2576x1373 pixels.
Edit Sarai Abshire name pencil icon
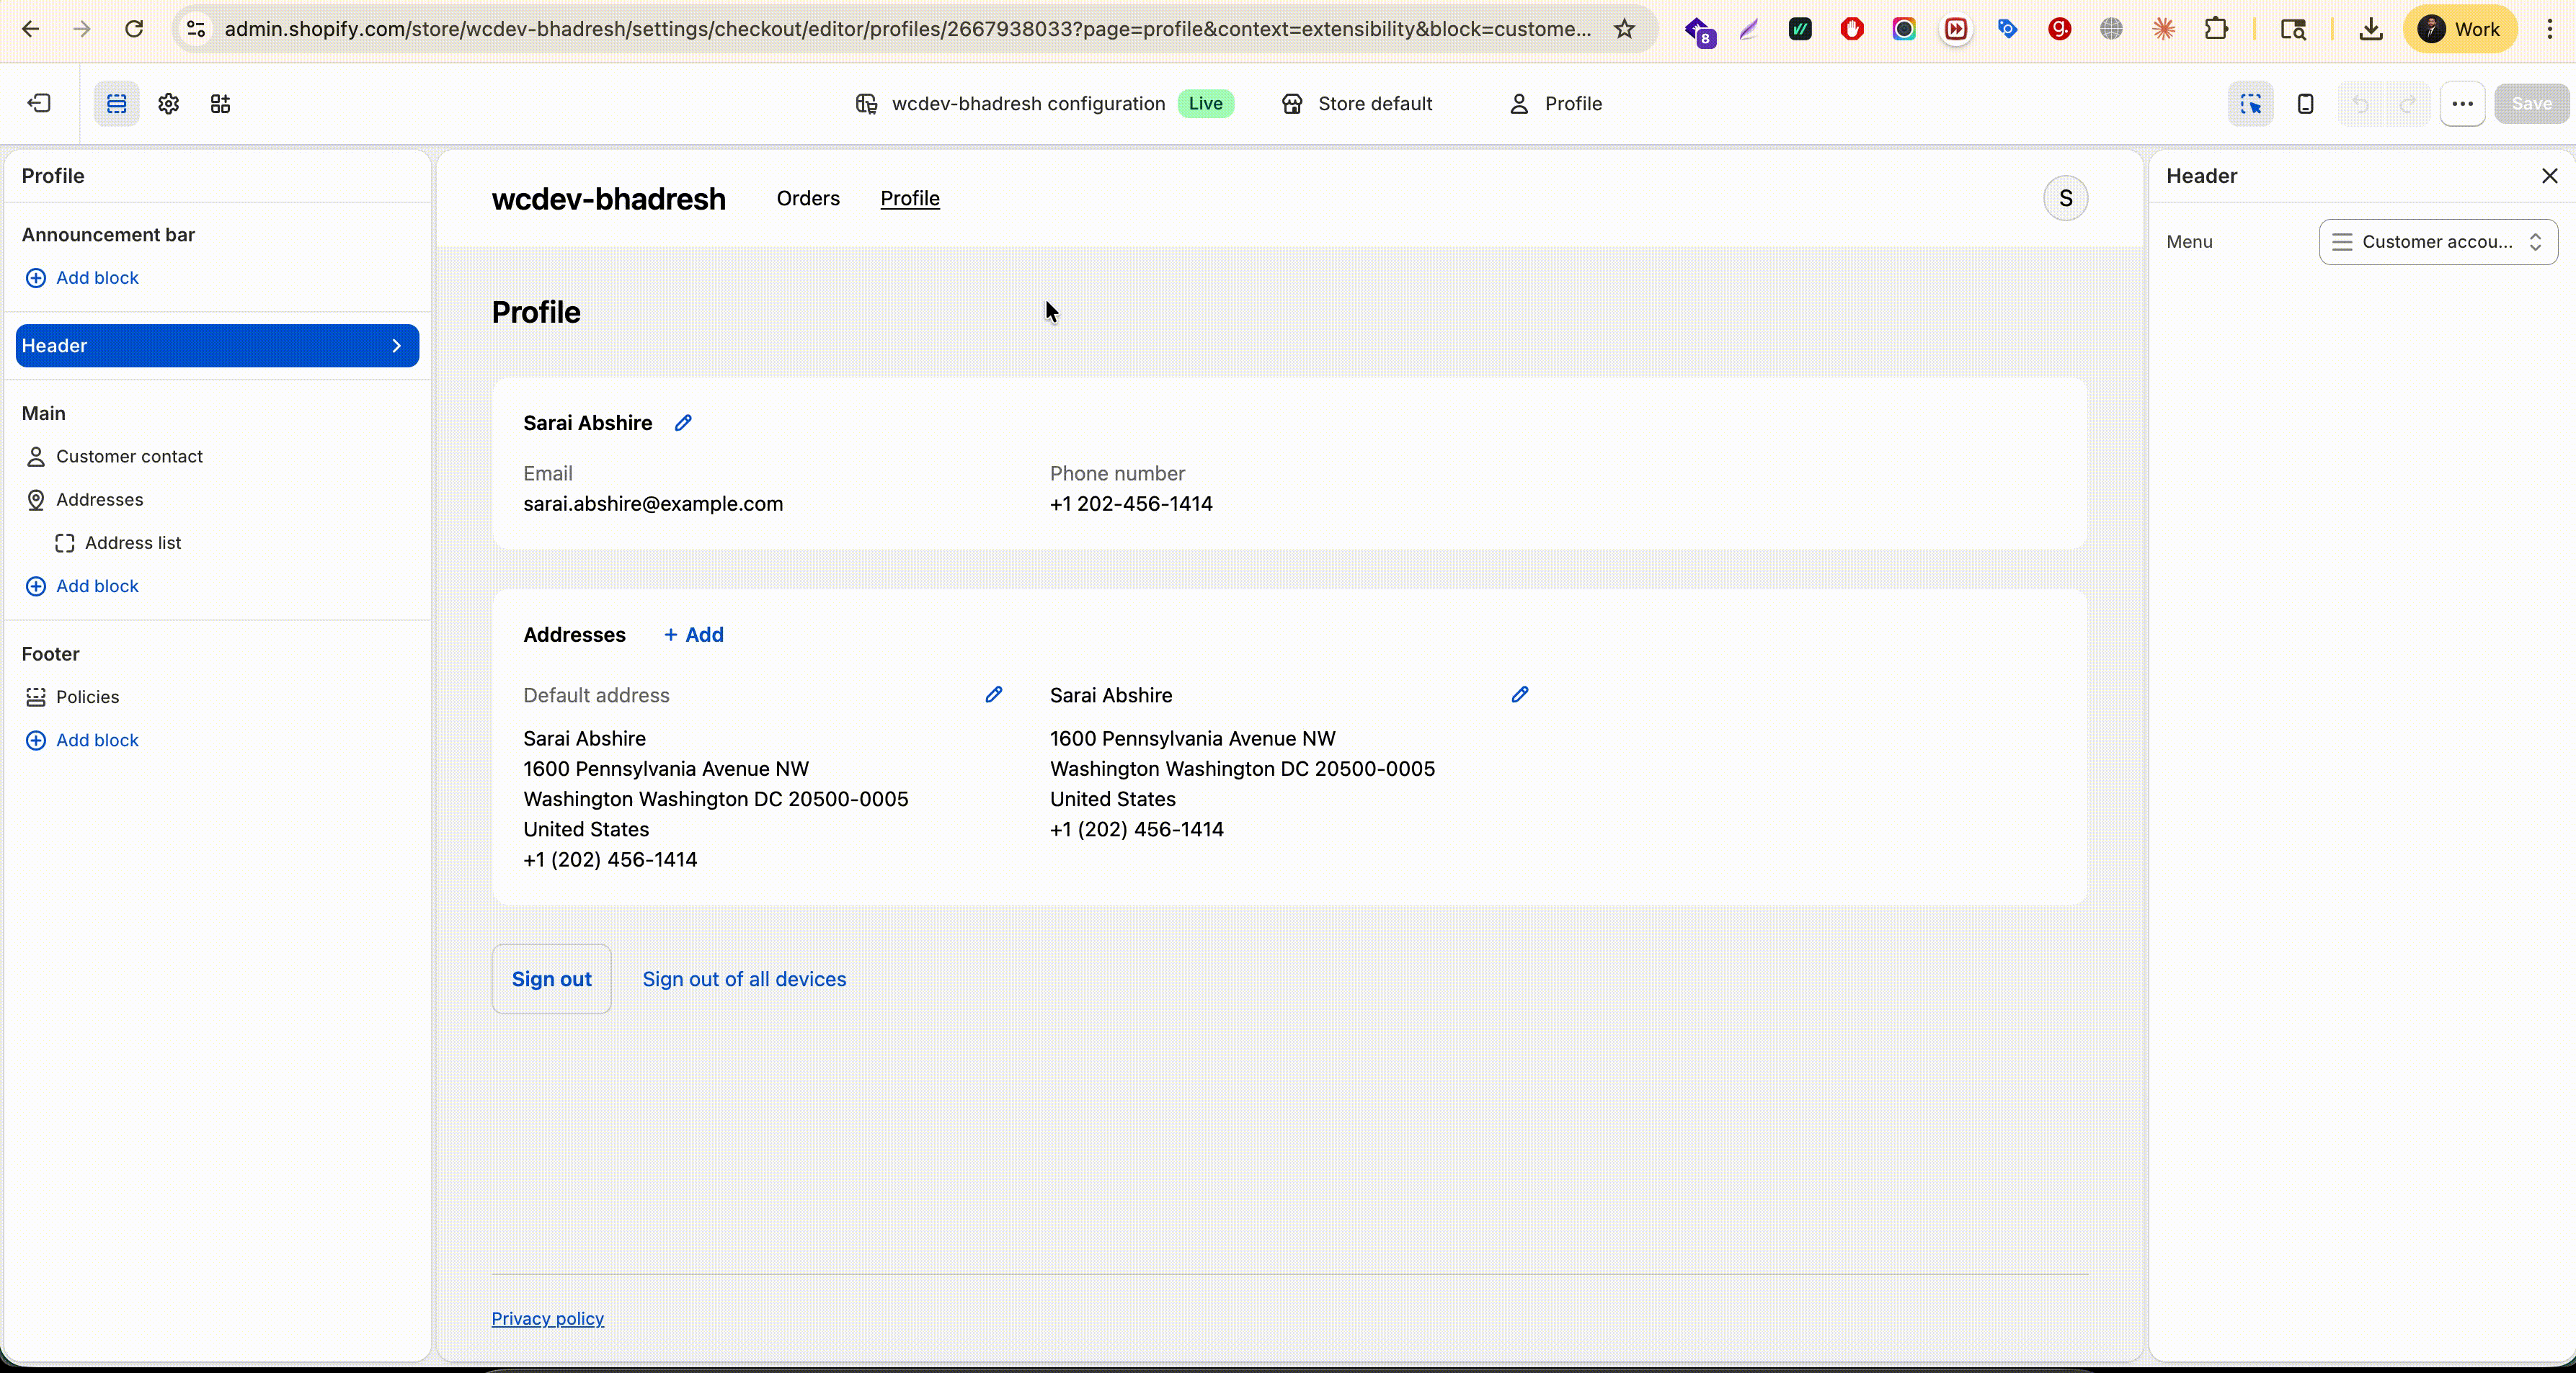(683, 424)
